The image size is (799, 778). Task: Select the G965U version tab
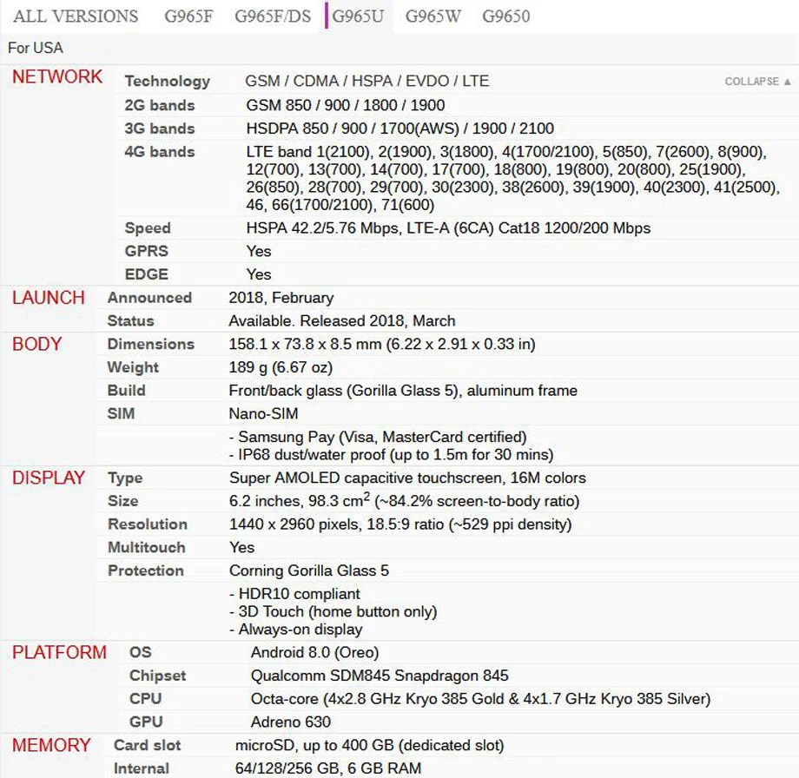(x=358, y=16)
